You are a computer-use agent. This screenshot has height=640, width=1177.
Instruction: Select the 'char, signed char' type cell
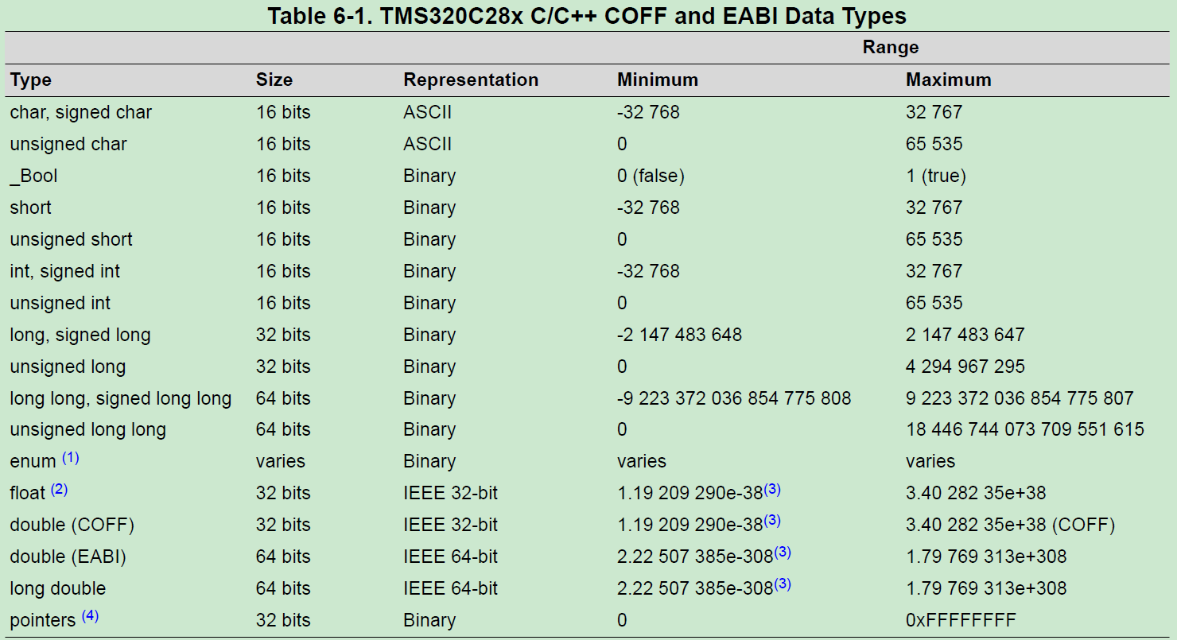[x=81, y=112]
